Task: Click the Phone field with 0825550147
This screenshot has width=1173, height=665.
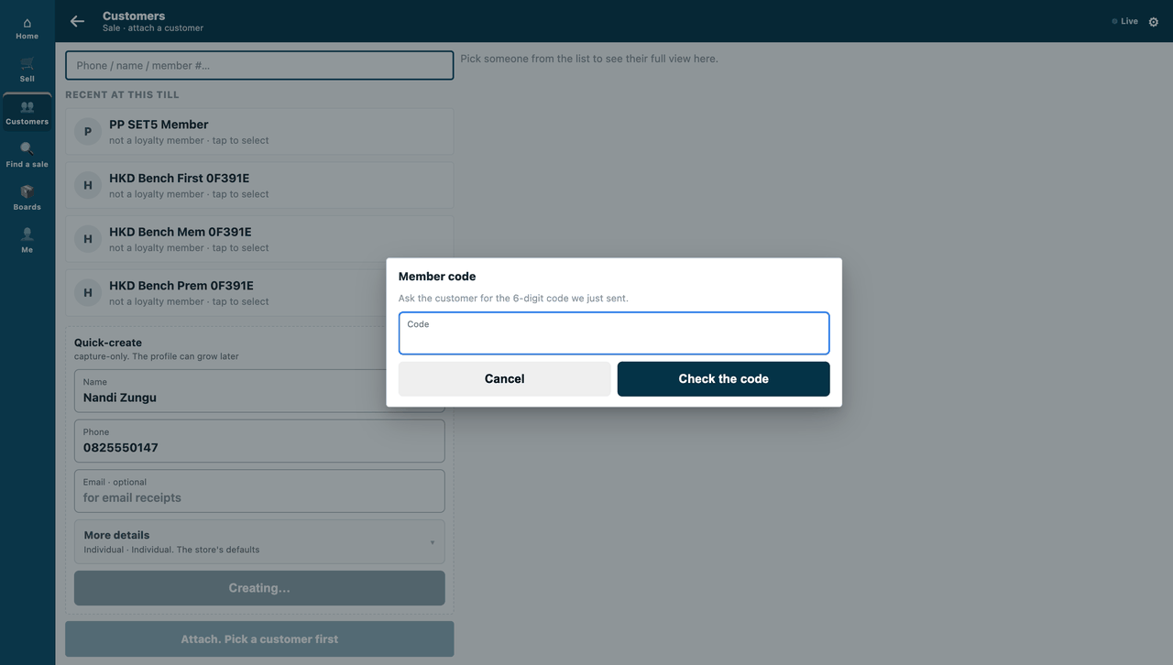Action: (x=259, y=441)
